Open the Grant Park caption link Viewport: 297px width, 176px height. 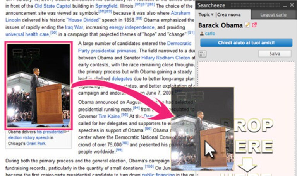(x=36, y=144)
